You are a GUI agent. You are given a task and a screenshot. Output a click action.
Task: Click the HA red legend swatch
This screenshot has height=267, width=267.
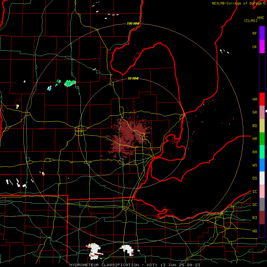pyautogui.click(x=262, y=99)
